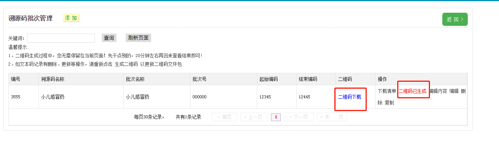The width and height of the screenshot is (499, 167).
Task: Click 复制 to copy the batch
Action: [389, 103]
